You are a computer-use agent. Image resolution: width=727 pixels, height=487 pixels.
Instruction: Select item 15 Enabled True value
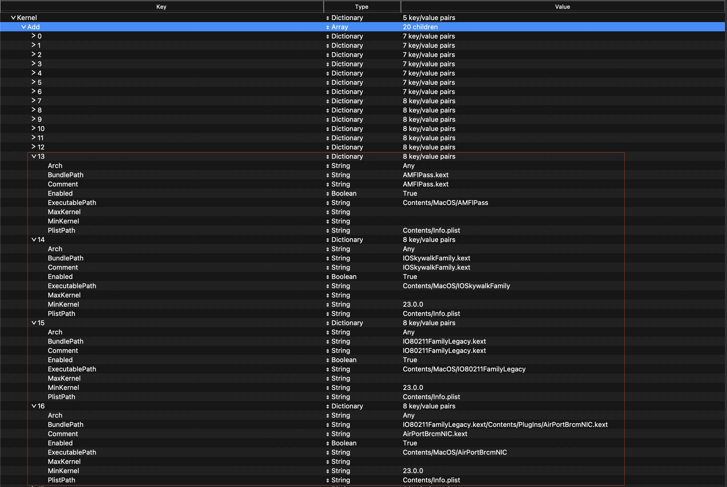[410, 360]
